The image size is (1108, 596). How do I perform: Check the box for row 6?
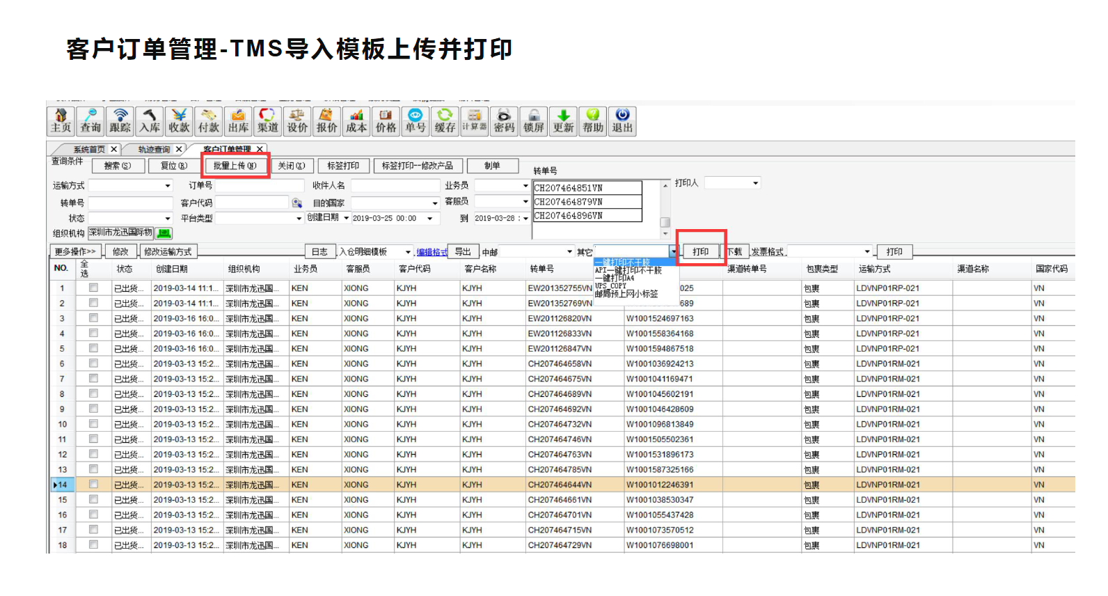click(x=93, y=363)
